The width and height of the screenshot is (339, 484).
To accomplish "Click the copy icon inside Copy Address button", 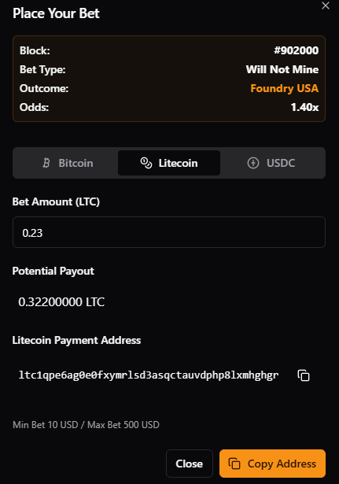I will pos(234,464).
